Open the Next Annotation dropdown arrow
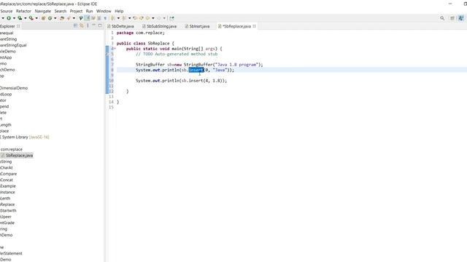The height and width of the screenshot is (262, 467). tap(118, 18)
